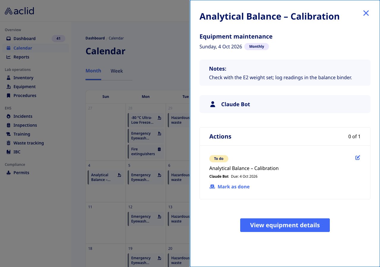The width and height of the screenshot is (380, 267).
Task: Click the Dashboard 41 count badge
Action: coord(58,39)
